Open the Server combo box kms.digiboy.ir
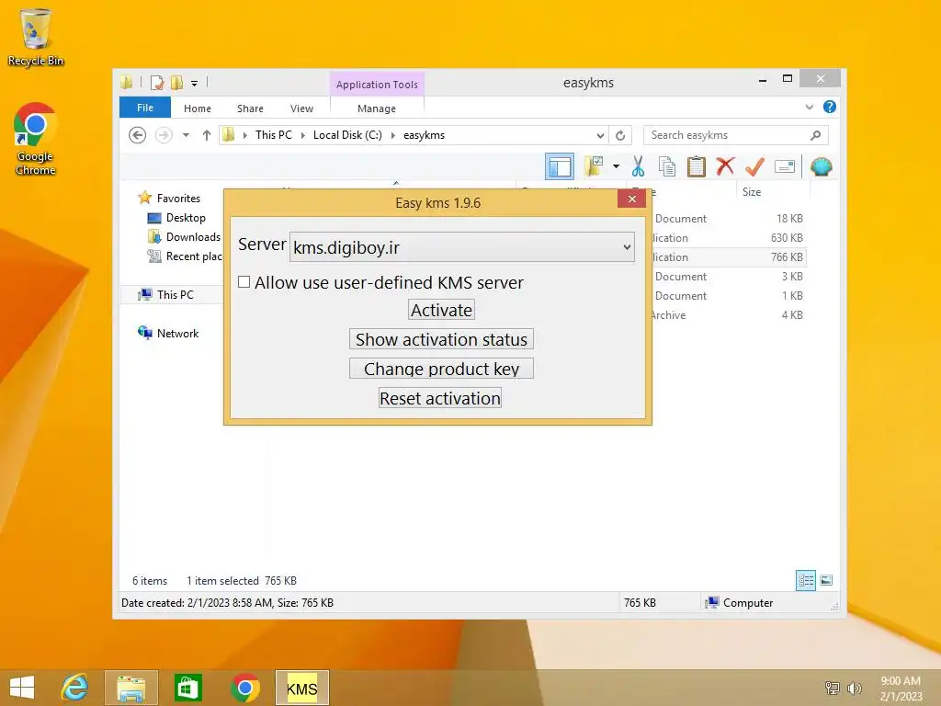This screenshot has width=941, height=706. [x=461, y=246]
